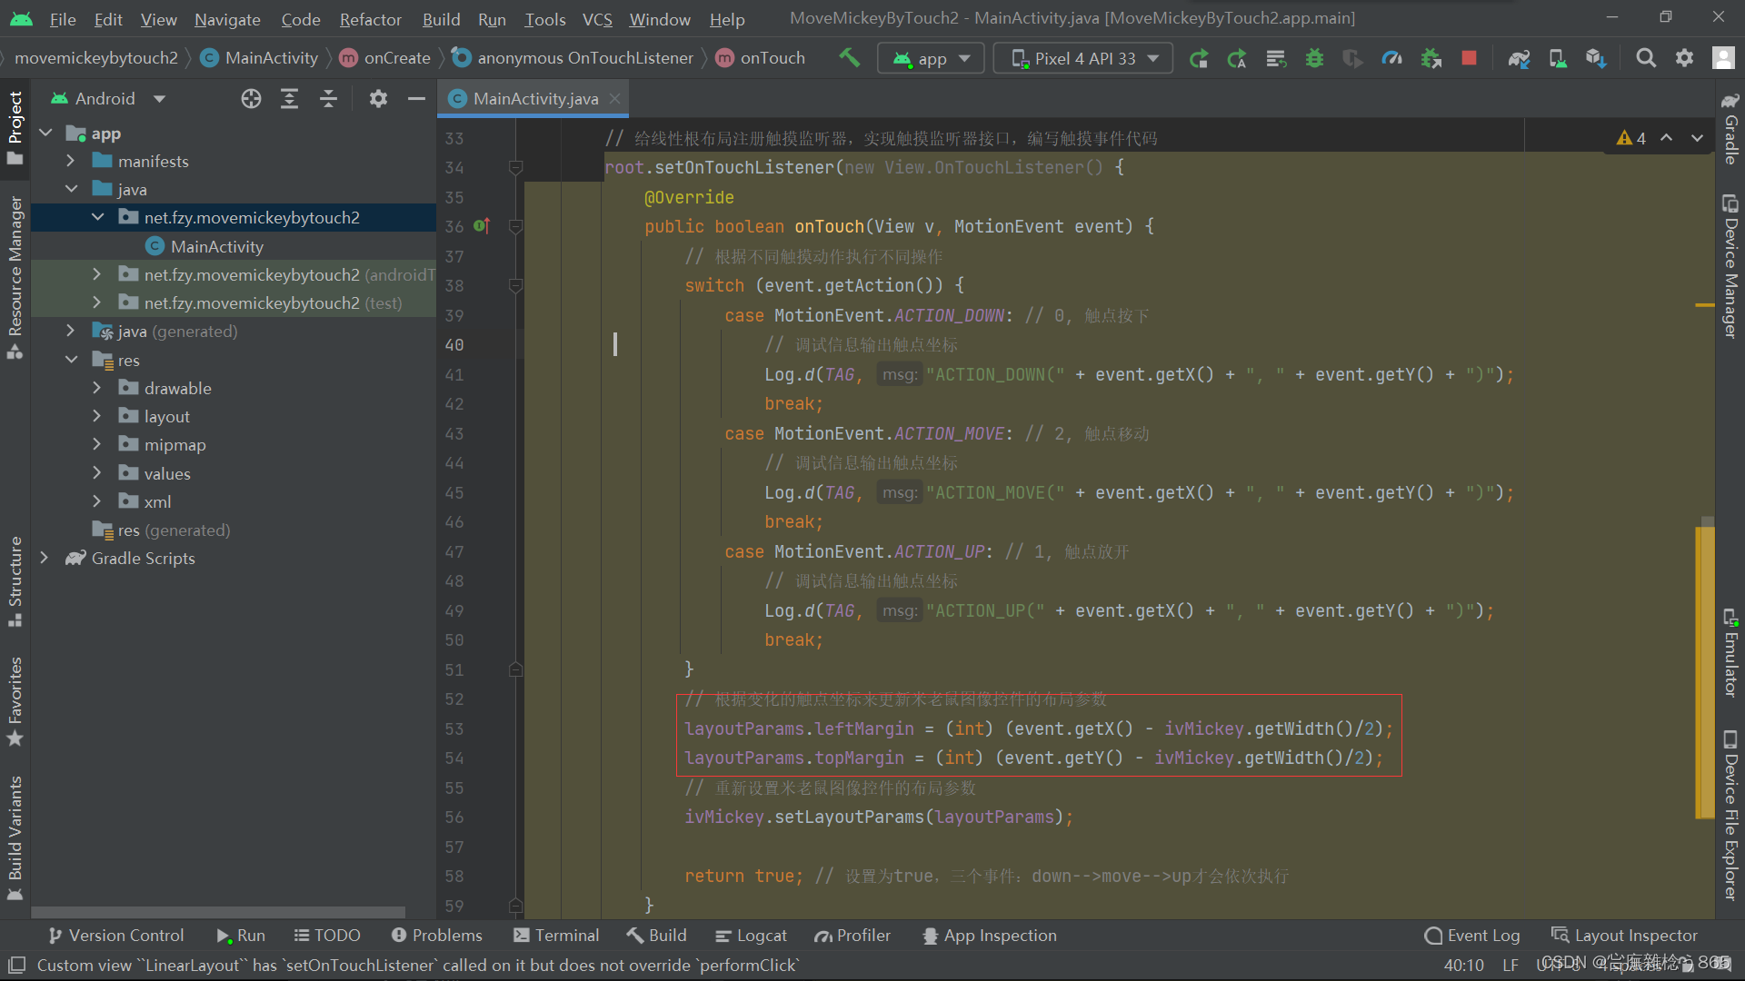Toggle the Project tool window side tab
The width and height of the screenshot is (1745, 981).
coord(15,127)
